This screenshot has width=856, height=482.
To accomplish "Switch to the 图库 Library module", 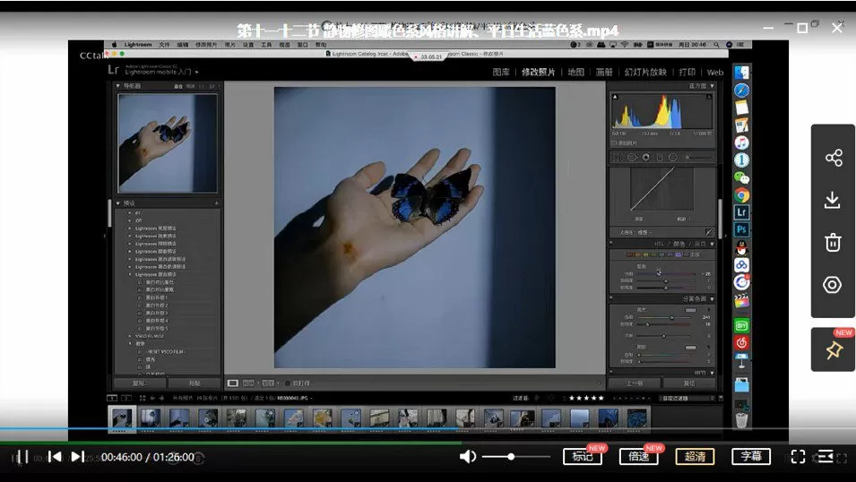I will (501, 72).
